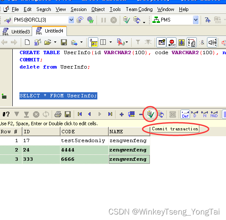Toggle the N column width button
This screenshot has width=226, height=220.
[204, 114]
